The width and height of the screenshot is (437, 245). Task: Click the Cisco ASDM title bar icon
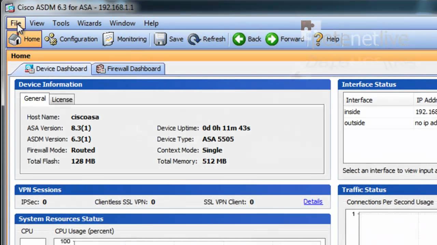pos(10,7)
